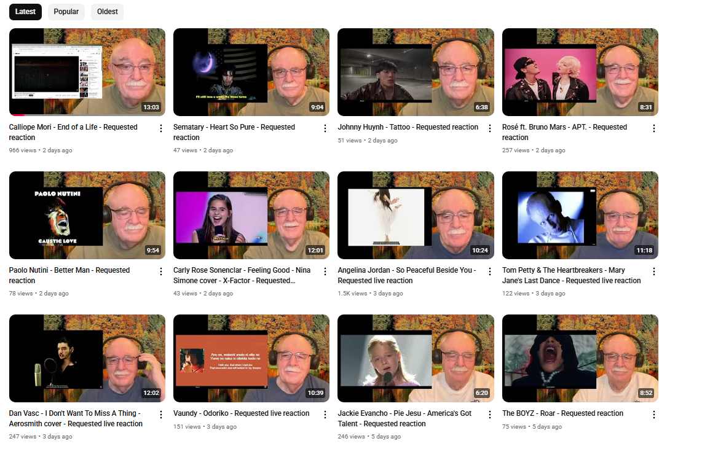Play the Vaundy Odoriko thumbnail with 10:39 duration

[x=251, y=358]
